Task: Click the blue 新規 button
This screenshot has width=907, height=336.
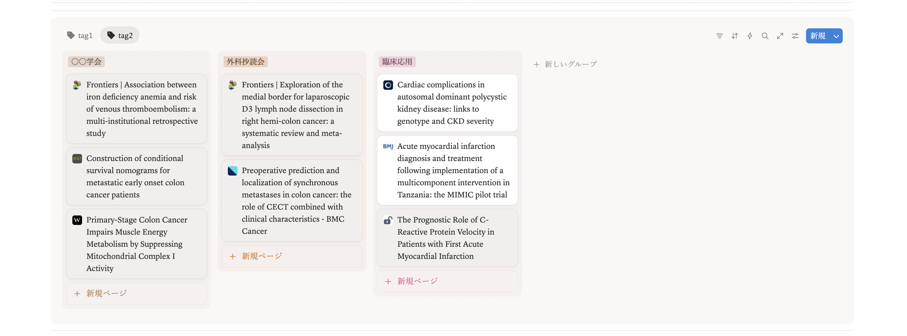Action: 818,36
